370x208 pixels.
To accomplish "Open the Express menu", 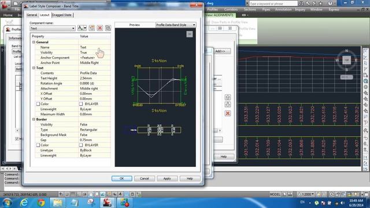I will pos(334,9).
